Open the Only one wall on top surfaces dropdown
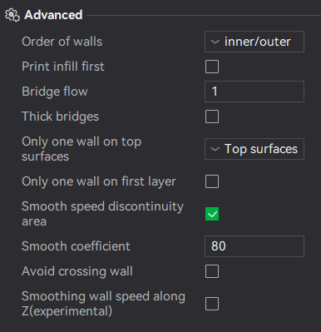321x332 pixels. click(x=254, y=149)
